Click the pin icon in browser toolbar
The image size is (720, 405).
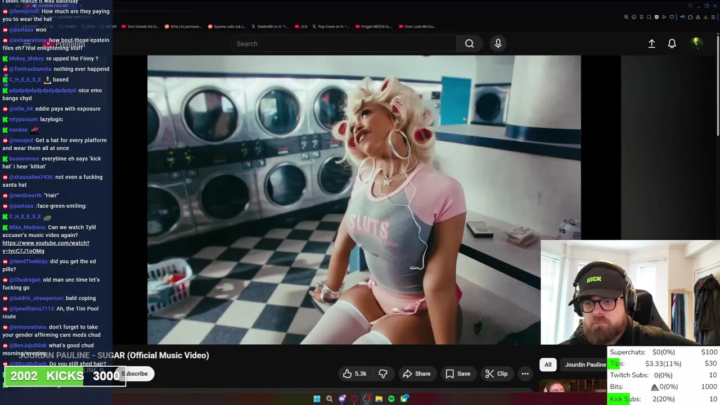click(x=641, y=17)
